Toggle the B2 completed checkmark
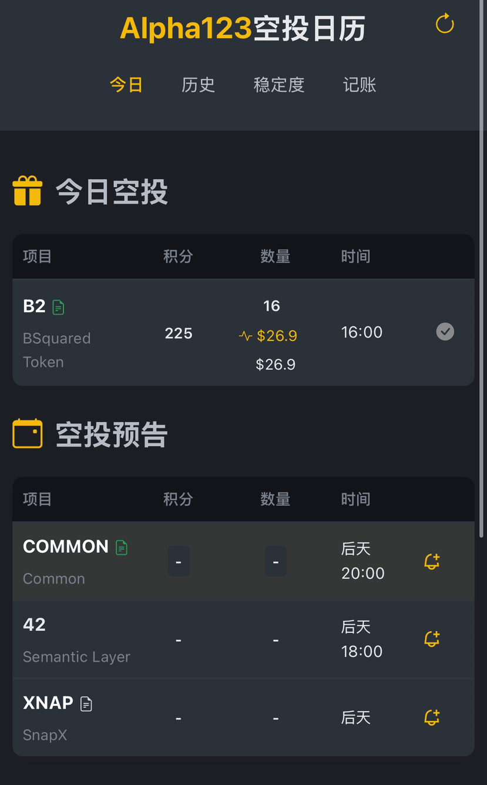 445,332
